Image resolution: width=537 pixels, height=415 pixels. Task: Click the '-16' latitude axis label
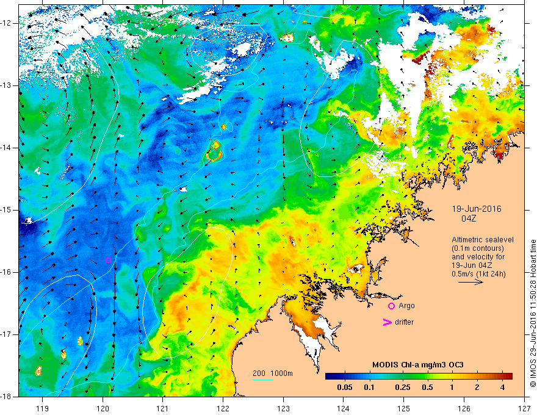tap(6, 272)
